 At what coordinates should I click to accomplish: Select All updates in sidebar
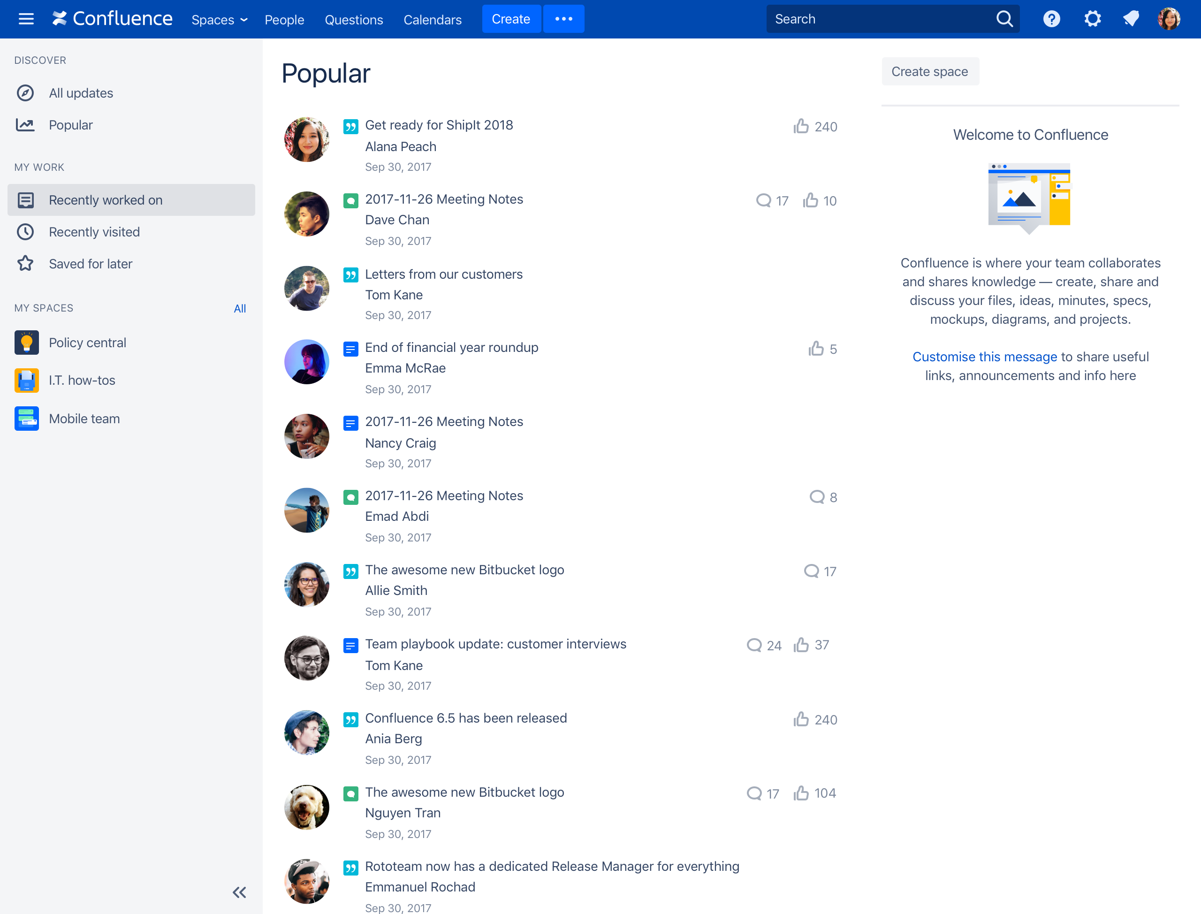[x=131, y=93]
